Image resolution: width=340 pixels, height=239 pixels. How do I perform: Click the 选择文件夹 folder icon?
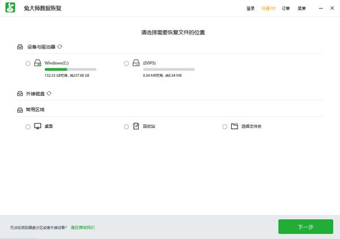click(x=235, y=126)
